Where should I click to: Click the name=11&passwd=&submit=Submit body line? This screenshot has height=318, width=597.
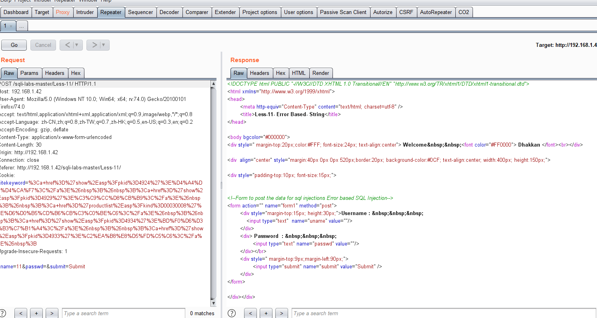pos(42,266)
